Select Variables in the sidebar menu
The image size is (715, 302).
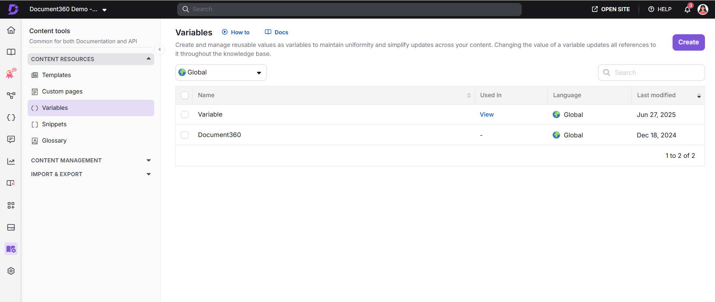click(x=91, y=108)
